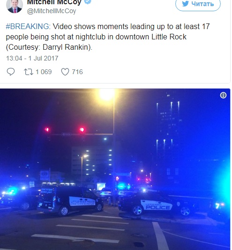Screen dimensions: 232x250
Task: Click the bright street lamp in photo
Action: click(106, 95)
